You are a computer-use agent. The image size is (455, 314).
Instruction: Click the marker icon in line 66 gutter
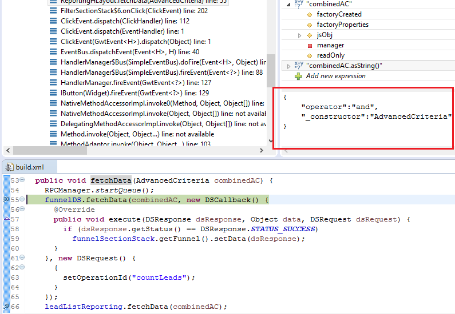click(x=5, y=307)
